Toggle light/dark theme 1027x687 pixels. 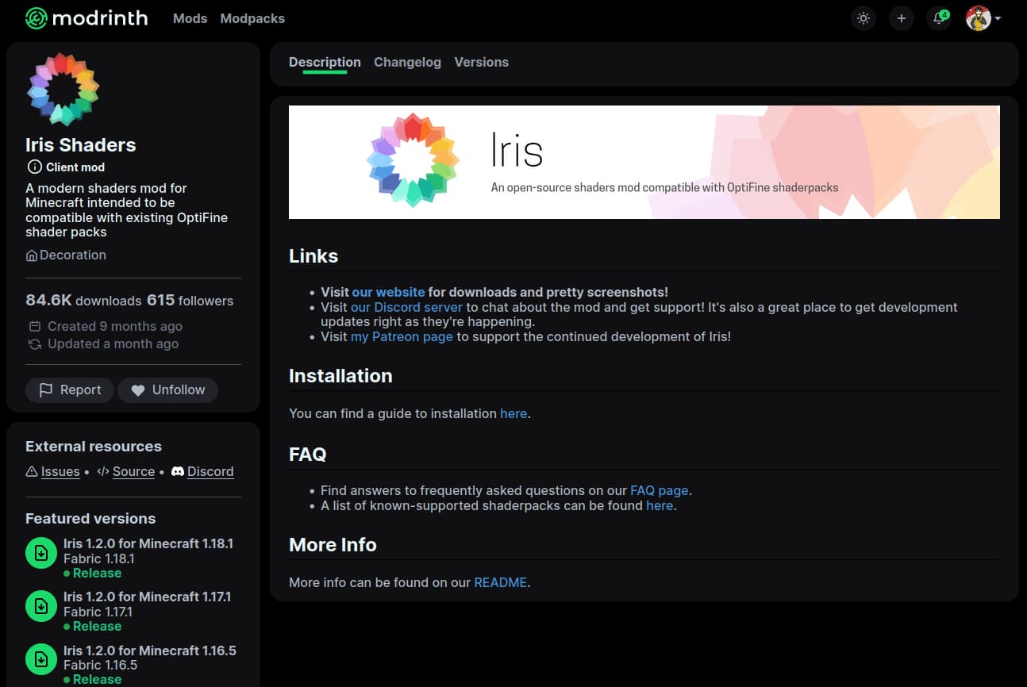tap(864, 17)
